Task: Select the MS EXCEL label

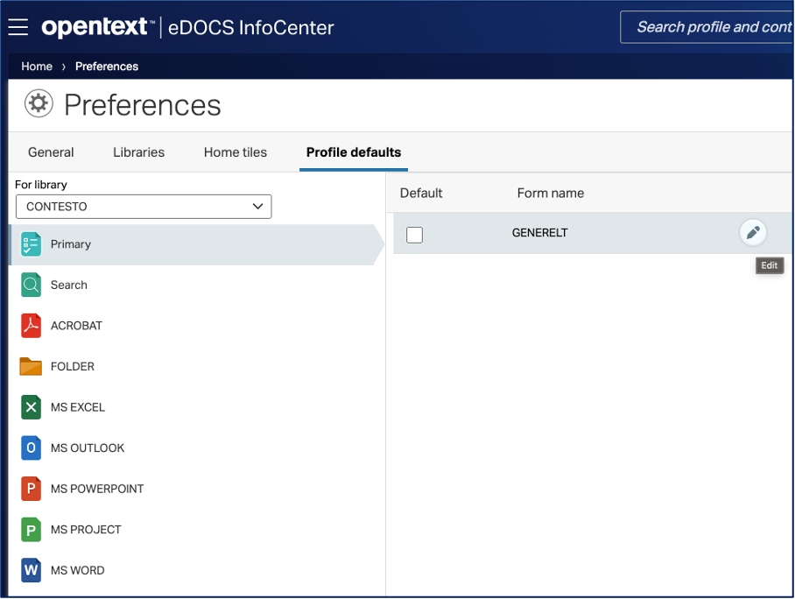Action: [x=78, y=407]
